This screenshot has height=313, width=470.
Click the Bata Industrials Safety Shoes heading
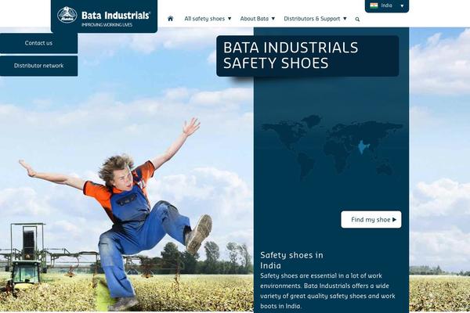pyautogui.click(x=291, y=56)
